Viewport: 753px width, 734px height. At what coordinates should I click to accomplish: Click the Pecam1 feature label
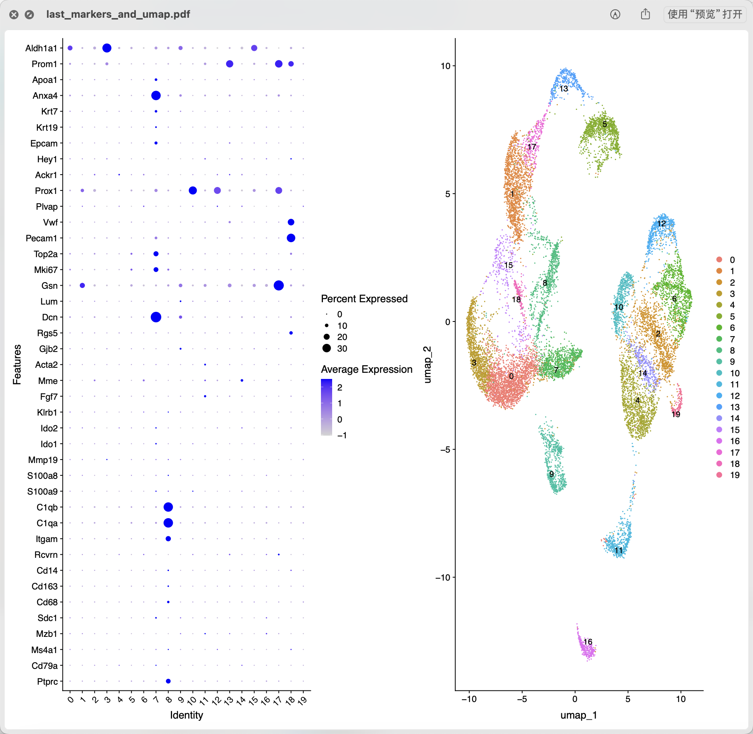41,238
